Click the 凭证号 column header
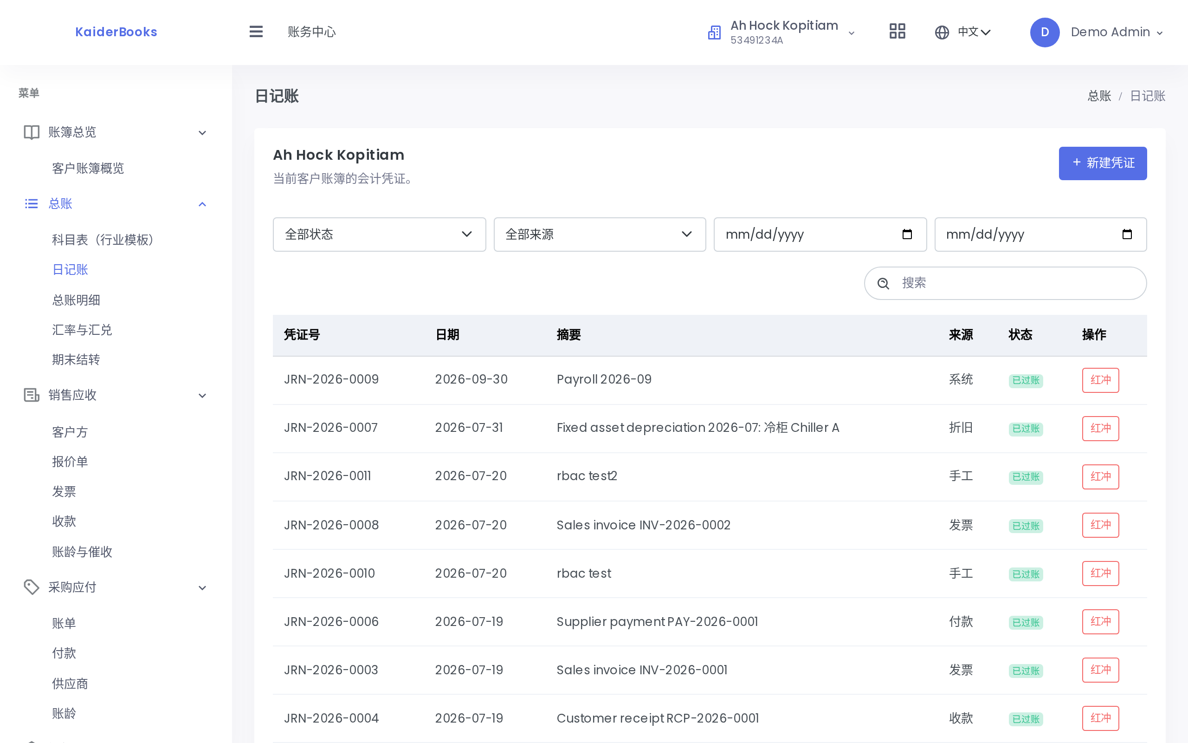Screen dimensions: 1188x743 point(302,335)
